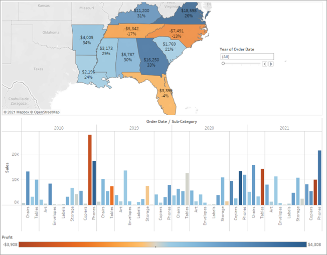Select Kentucky state showing $11,200 profit

click(x=141, y=15)
